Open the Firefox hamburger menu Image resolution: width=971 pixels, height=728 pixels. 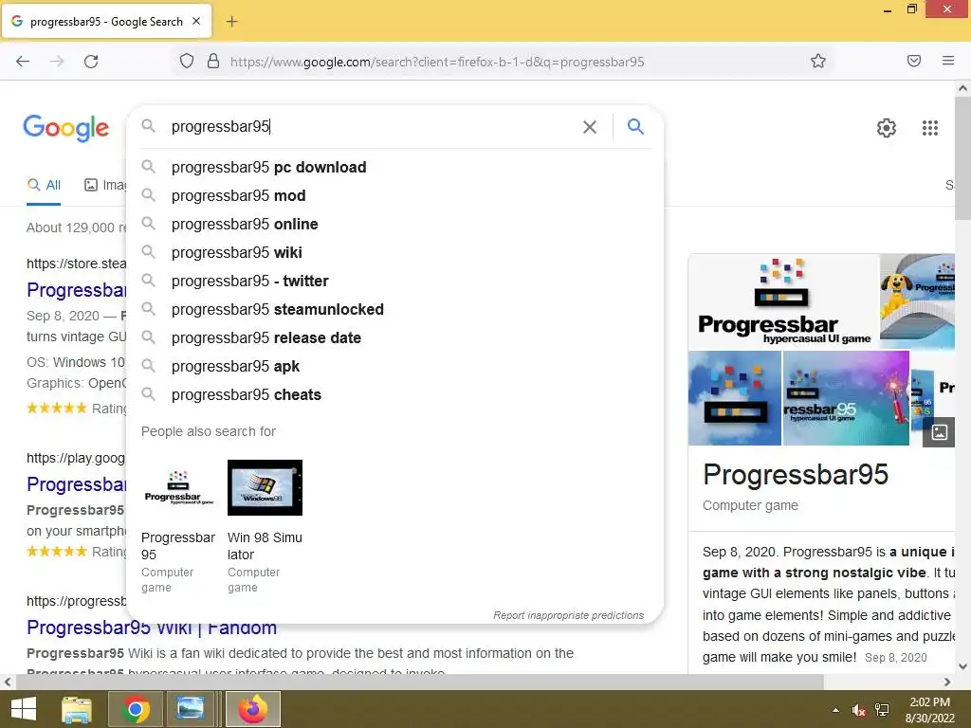948,61
